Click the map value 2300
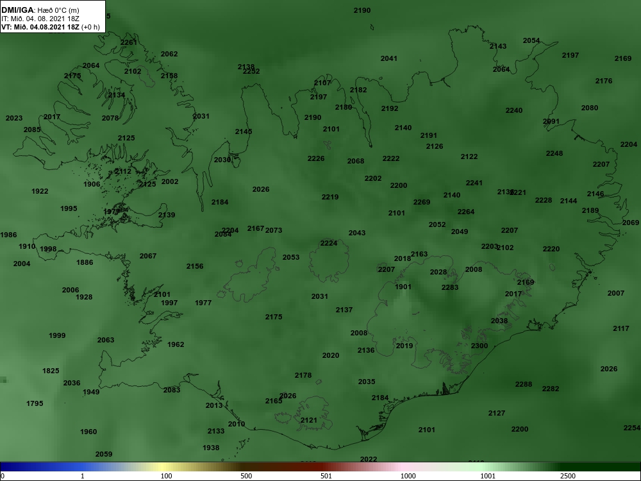641x481 pixels. pos(479,346)
